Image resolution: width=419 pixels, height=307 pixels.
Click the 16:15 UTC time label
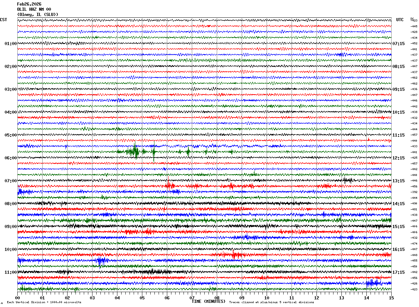[399, 249]
